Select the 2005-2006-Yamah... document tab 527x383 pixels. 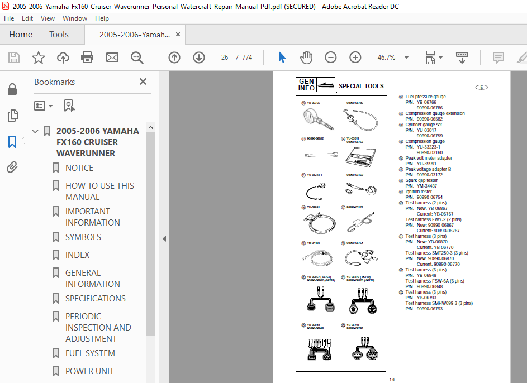click(x=135, y=35)
